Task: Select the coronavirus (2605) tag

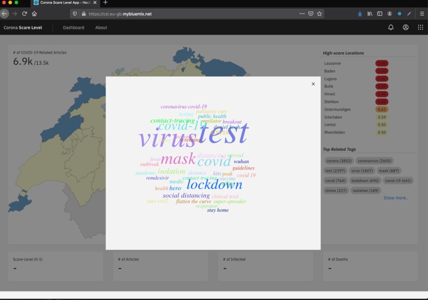Action: point(374,161)
